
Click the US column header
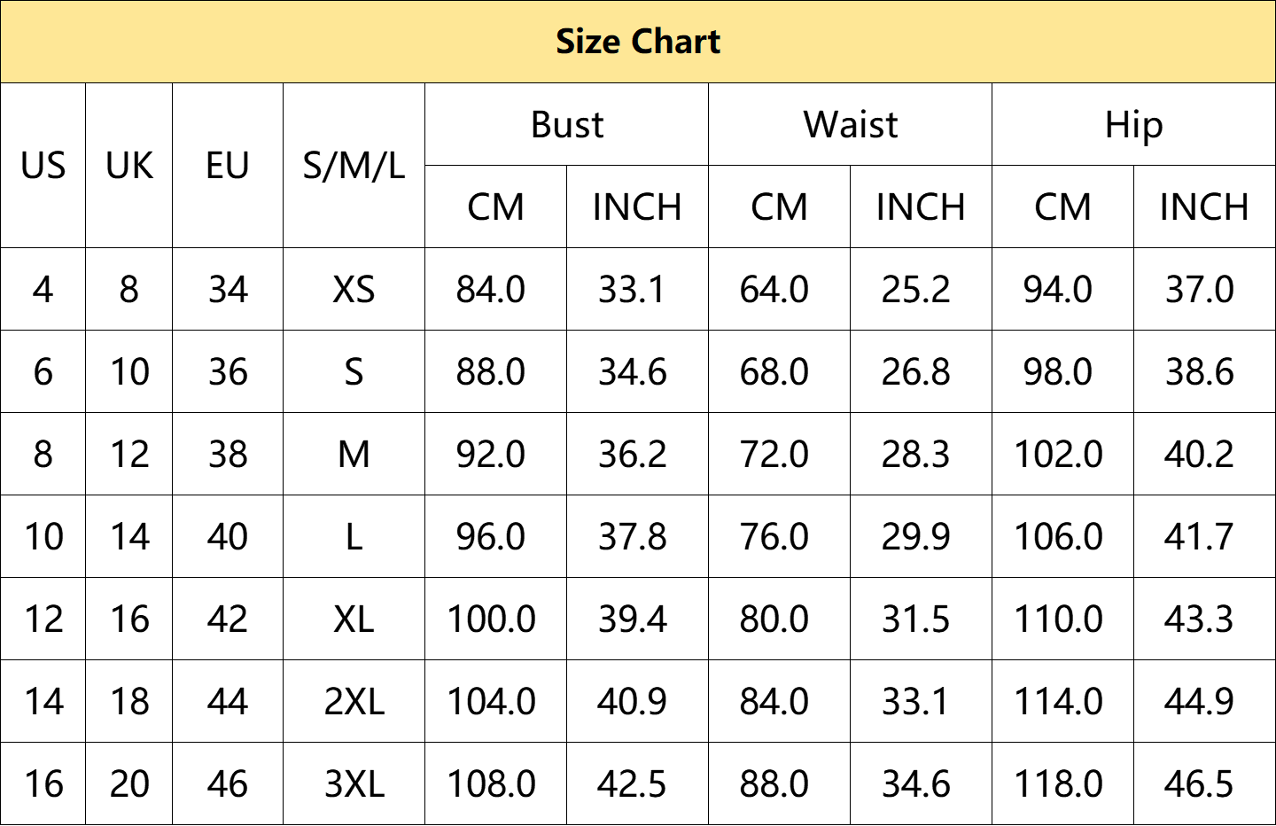pyautogui.click(x=43, y=166)
